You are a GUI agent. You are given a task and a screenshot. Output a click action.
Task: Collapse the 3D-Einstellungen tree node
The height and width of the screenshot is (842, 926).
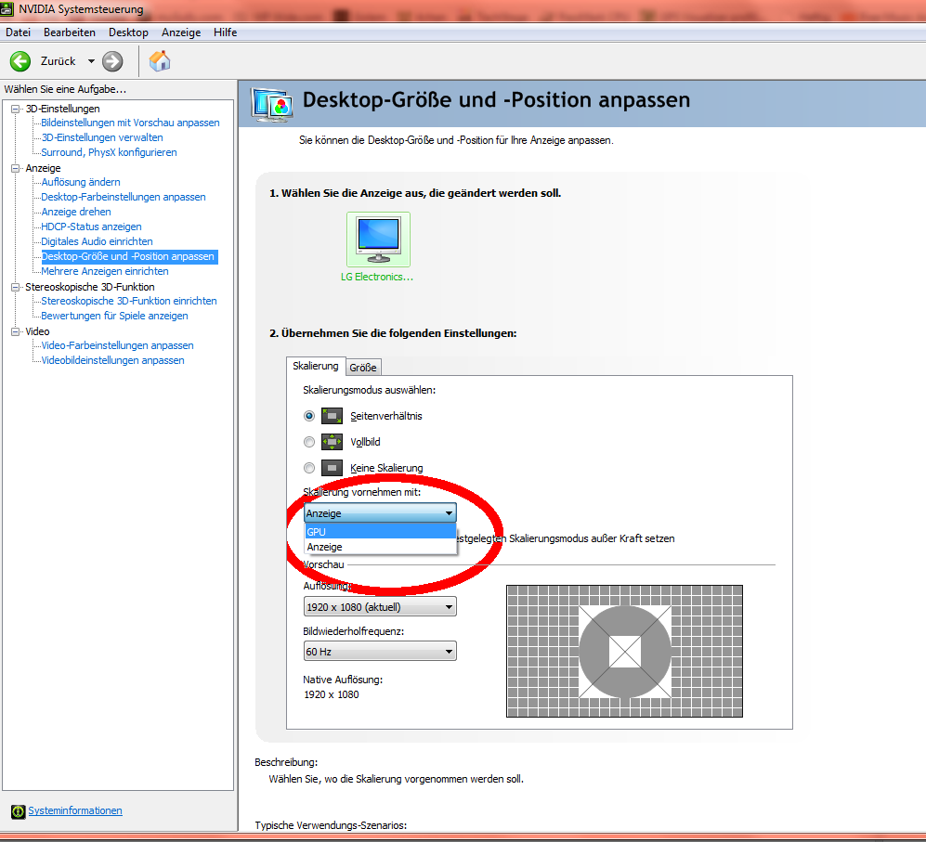16,109
